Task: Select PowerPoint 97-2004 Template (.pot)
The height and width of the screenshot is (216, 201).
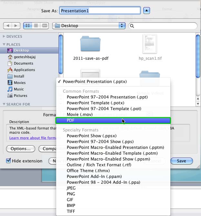Action: (113, 109)
